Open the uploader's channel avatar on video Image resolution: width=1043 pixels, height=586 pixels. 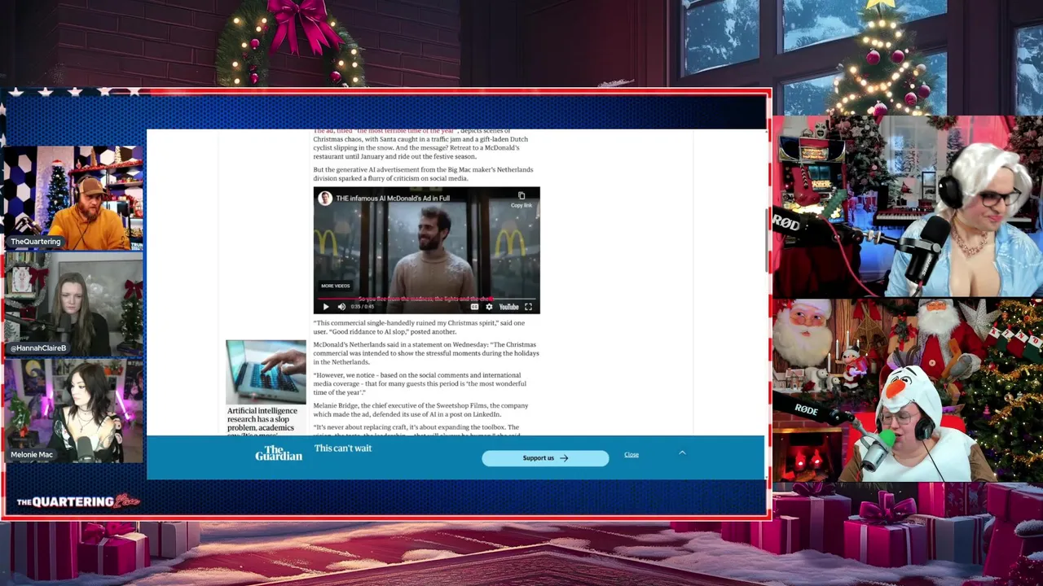(325, 198)
